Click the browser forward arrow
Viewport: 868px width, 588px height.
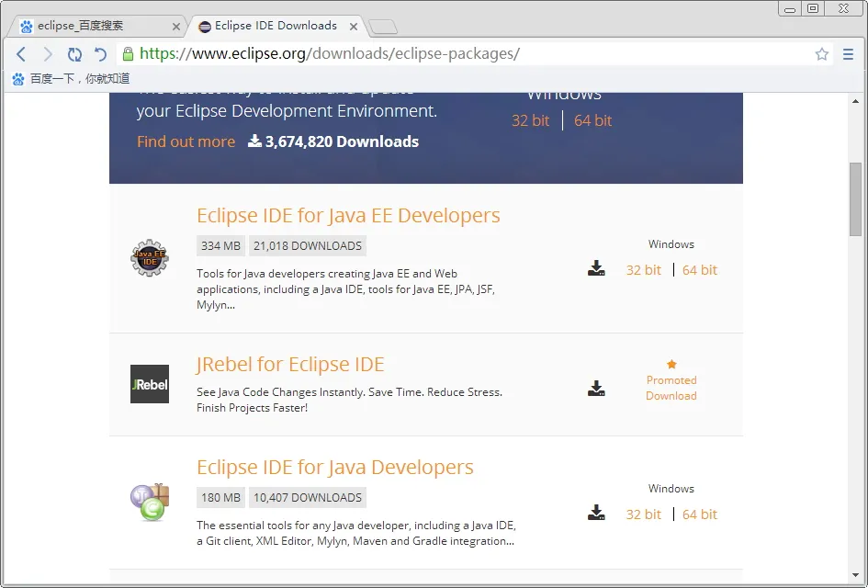point(48,54)
